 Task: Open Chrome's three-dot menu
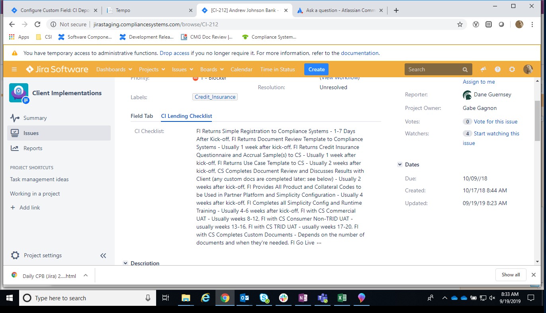(532, 24)
